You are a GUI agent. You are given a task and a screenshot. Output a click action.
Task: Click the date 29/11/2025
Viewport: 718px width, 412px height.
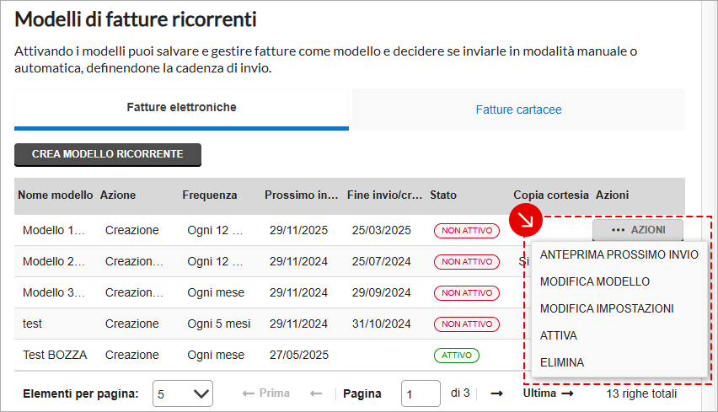pos(298,230)
